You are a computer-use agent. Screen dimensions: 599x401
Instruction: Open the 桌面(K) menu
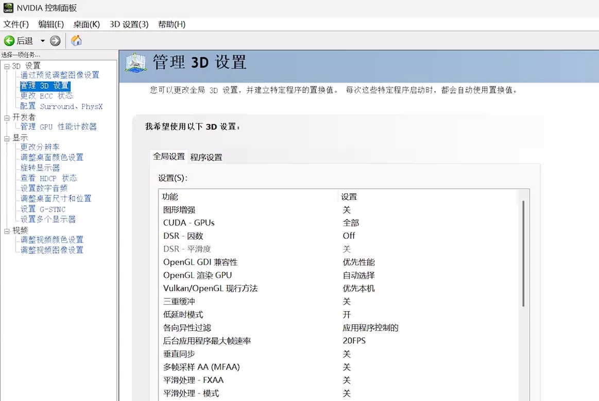[x=87, y=24]
